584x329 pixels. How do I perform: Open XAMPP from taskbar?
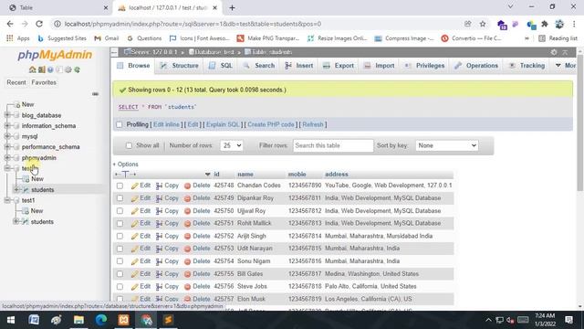tap(124, 320)
